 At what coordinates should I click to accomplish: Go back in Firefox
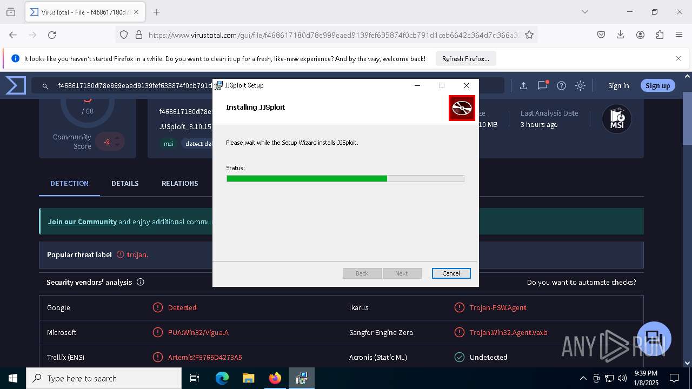pyautogui.click(x=13, y=35)
